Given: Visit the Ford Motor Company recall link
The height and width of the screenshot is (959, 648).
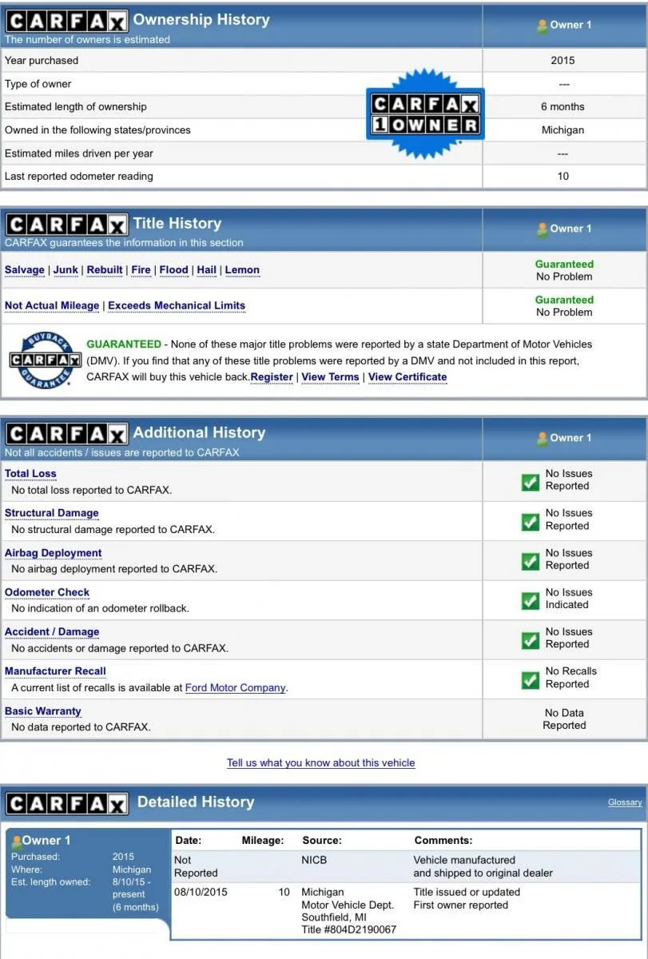Looking at the screenshot, I should coord(235,687).
